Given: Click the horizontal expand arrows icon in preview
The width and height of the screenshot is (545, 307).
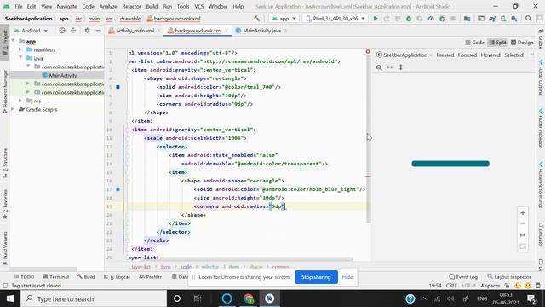Looking at the screenshot, I should point(390,67).
